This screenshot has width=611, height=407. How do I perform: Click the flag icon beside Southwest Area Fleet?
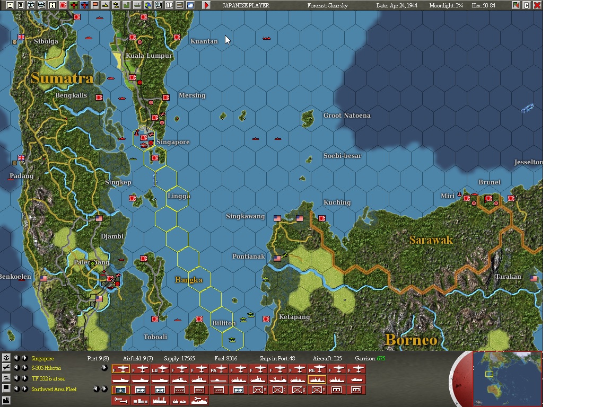tap(6, 388)
